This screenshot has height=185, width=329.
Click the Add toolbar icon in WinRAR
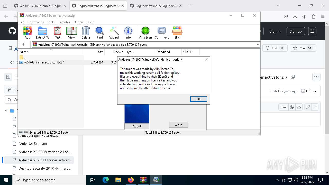28,33
